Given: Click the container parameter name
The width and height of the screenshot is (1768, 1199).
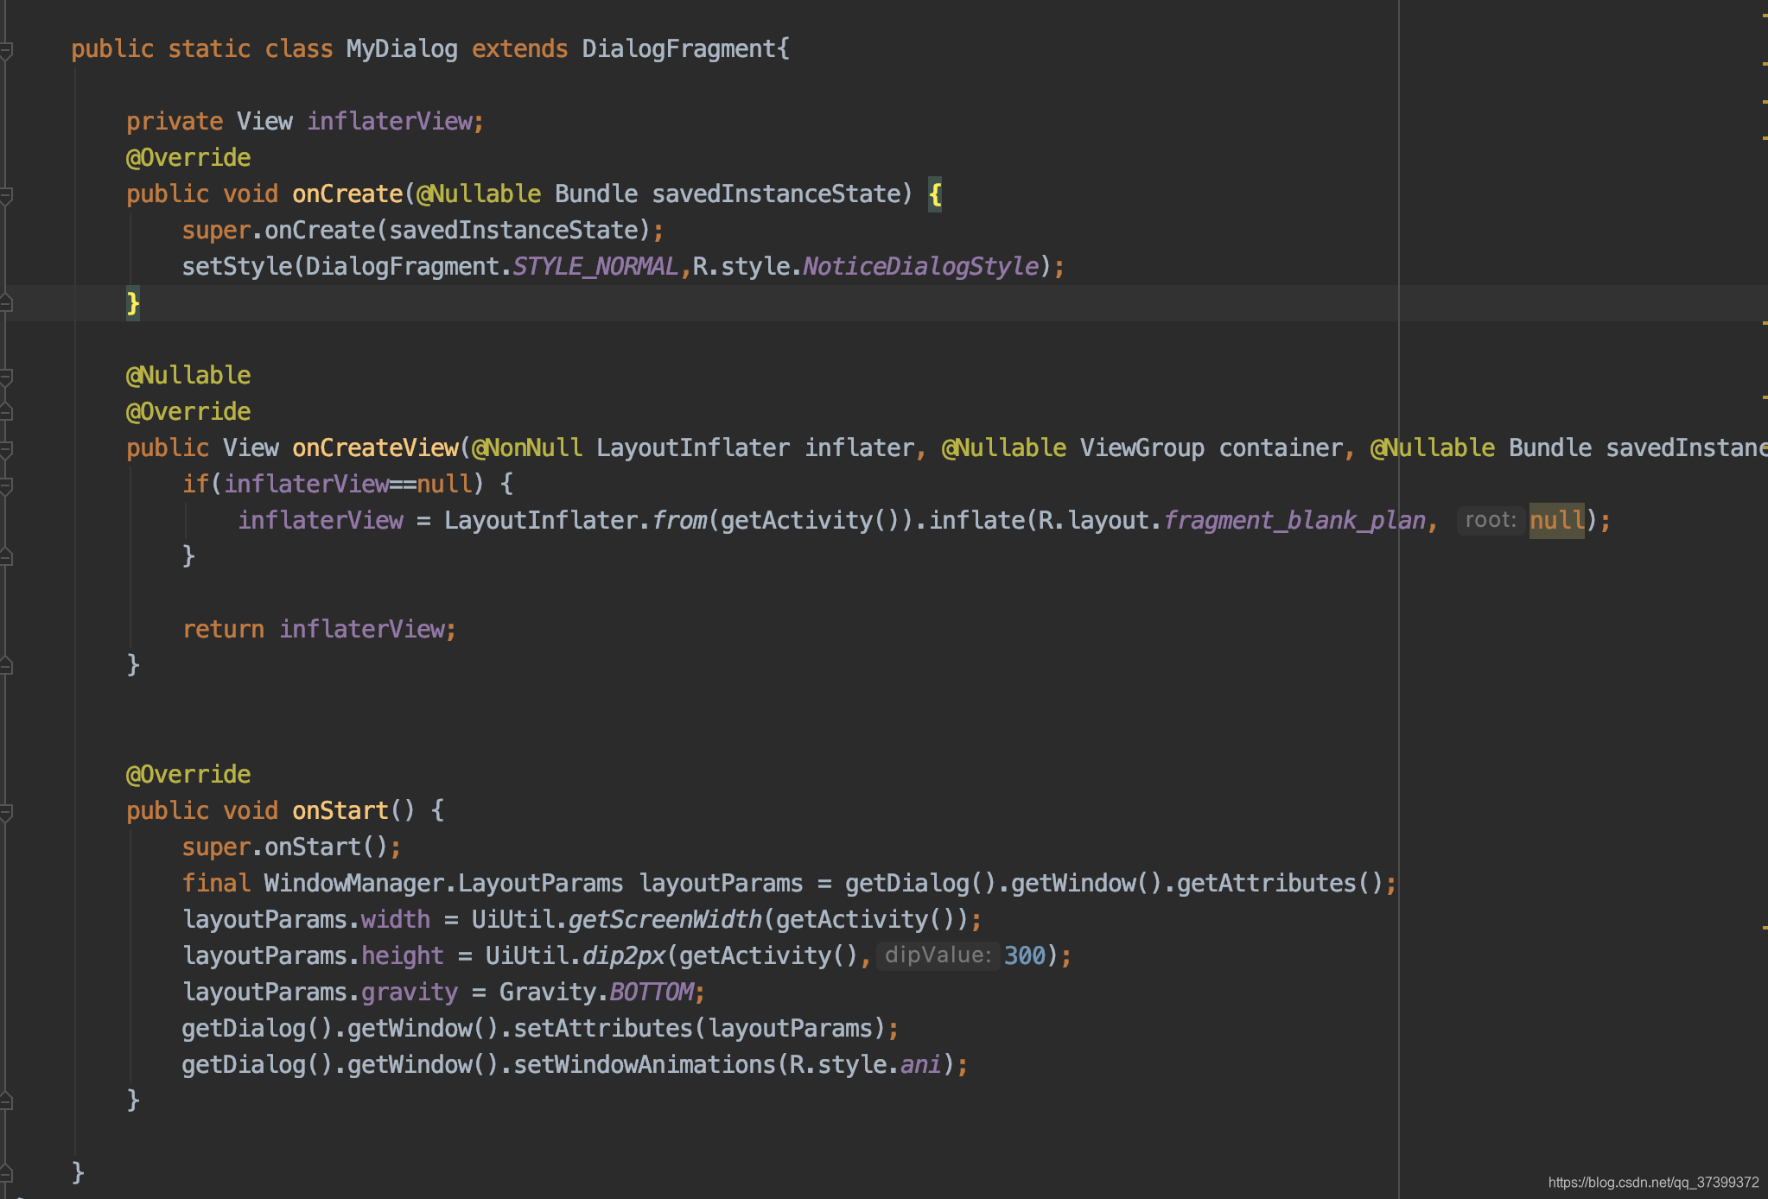Looking at the screenshot, I should [x=1281, y=448].
